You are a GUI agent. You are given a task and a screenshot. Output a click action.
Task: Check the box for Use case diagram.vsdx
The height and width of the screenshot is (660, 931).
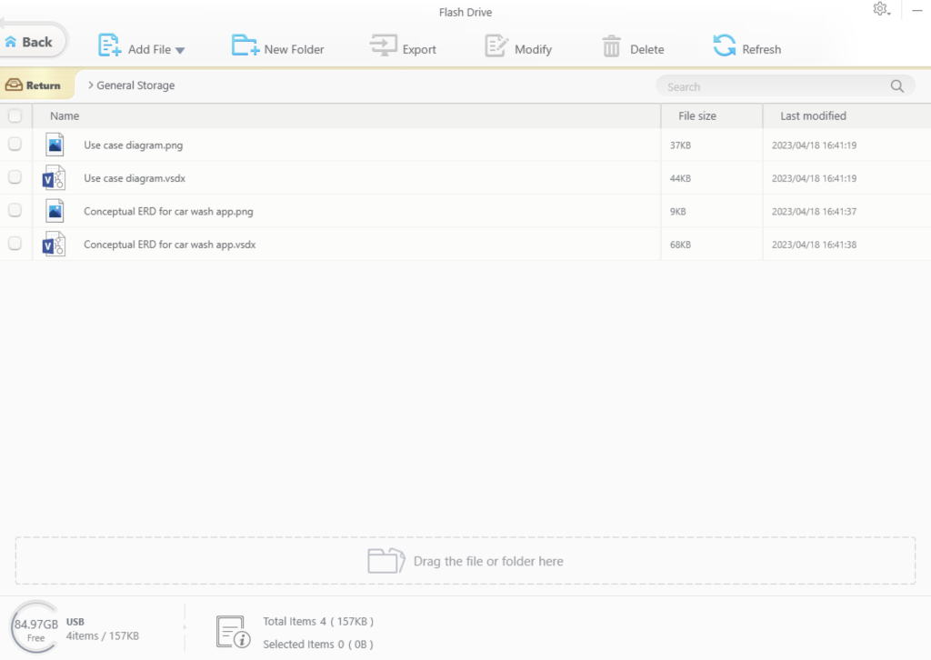(x=15, y=177)
